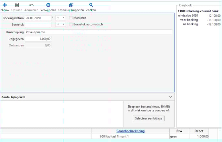Step Boekingsdatum to the previous date

58,18
